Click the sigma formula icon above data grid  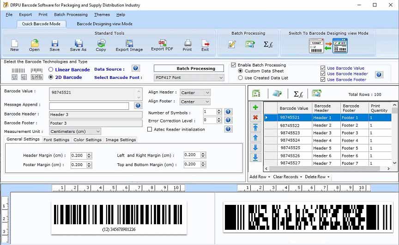(x=298, y=94)
